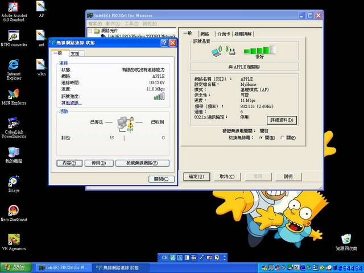Image resolution: width=364 pixels, height=273 pixels.
Task: Open MSN Explorer desktop shortcut
Action: coord(14,97)
